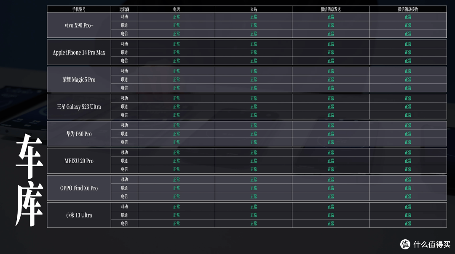Click B站 正常 result for Galaxy S23 Ultra 移动

[254, 98]
